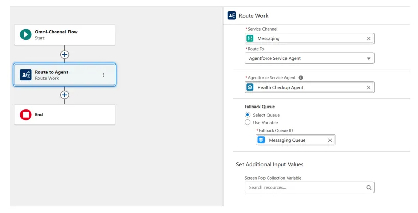Select the End node card
418x213 pixels.
click(64, 115)
